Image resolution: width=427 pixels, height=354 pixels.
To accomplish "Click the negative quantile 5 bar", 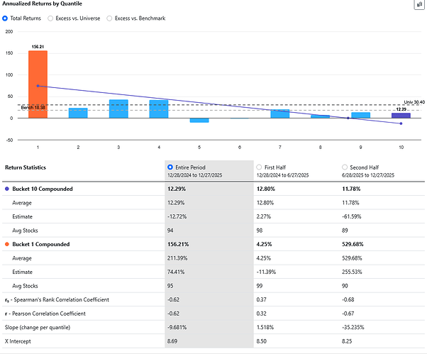I will point(199,121).
